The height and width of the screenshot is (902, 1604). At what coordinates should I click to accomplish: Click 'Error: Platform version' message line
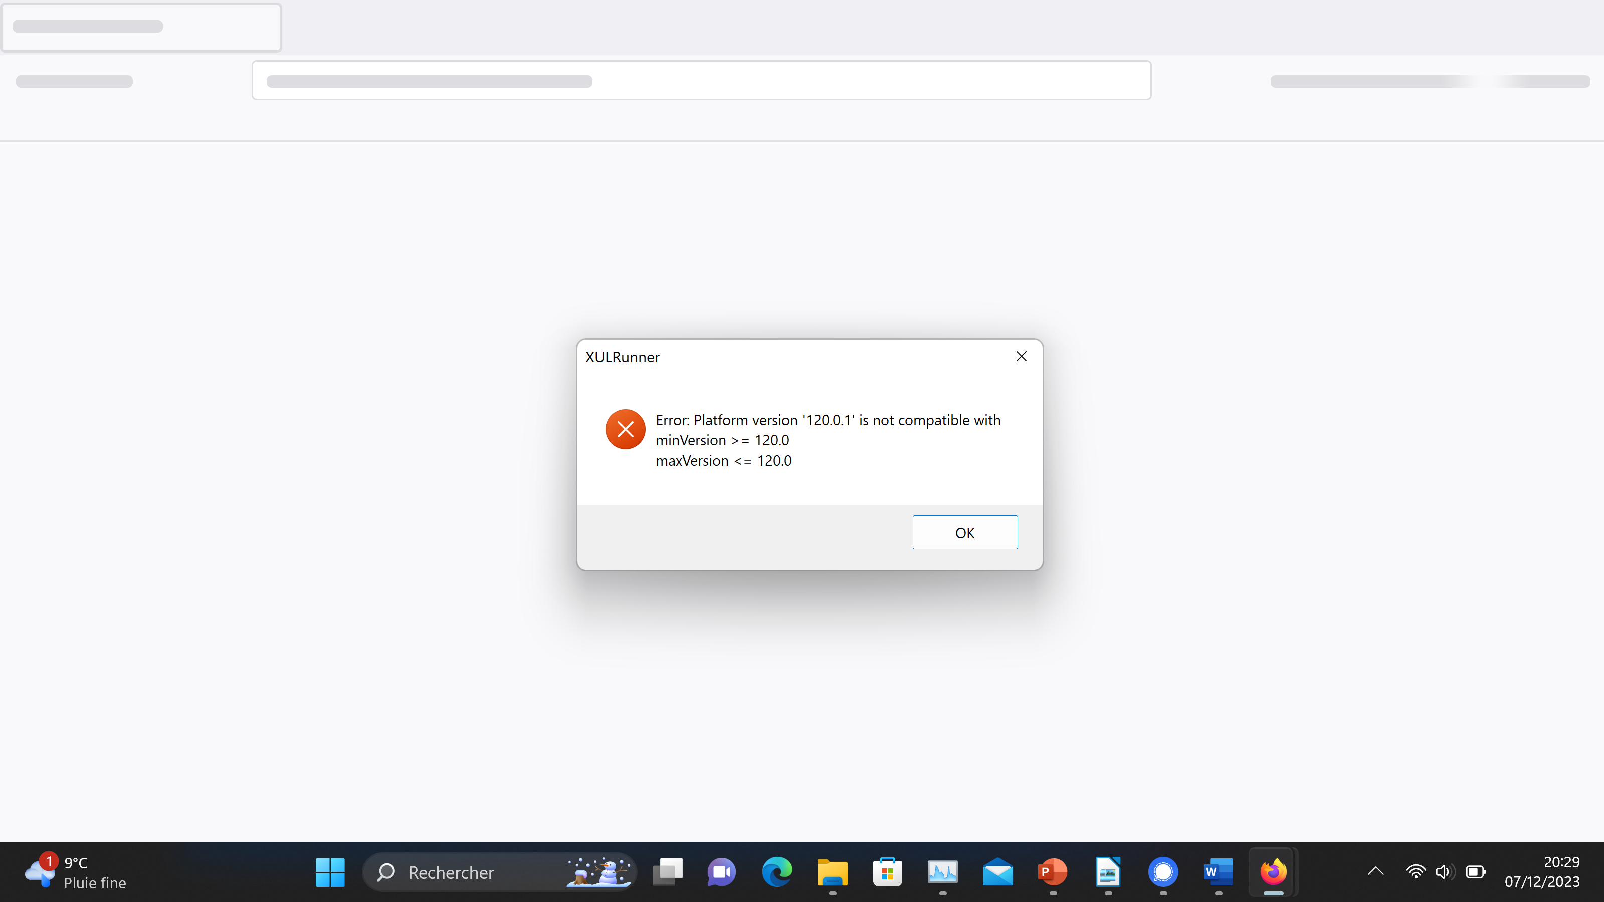[x=828, y=420]
